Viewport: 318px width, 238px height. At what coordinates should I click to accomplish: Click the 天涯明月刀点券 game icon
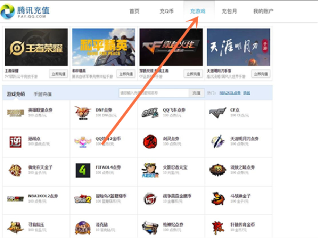point(217,142)
